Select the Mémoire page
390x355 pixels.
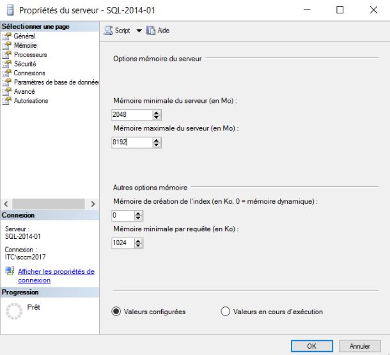click(26, 45)
